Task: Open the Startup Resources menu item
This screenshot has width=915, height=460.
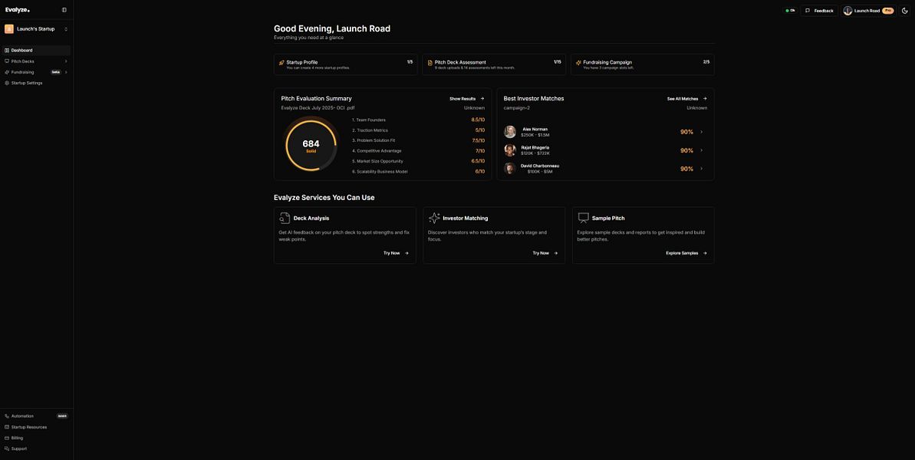Action: [x=36, y=427]
